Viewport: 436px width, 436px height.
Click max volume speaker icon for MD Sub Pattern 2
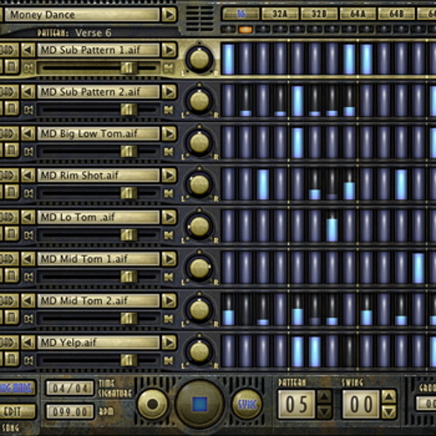coord(168,110)
